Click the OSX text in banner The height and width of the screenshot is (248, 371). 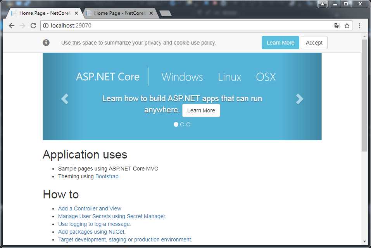(266, 77)
